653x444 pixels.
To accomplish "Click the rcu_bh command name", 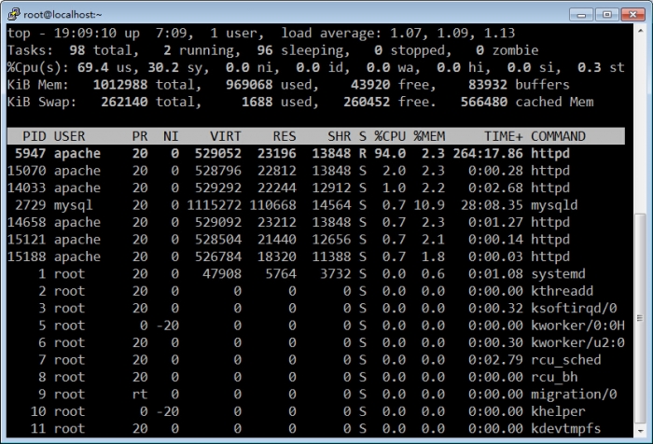I will pyautogui.click(x=554, y=377).
